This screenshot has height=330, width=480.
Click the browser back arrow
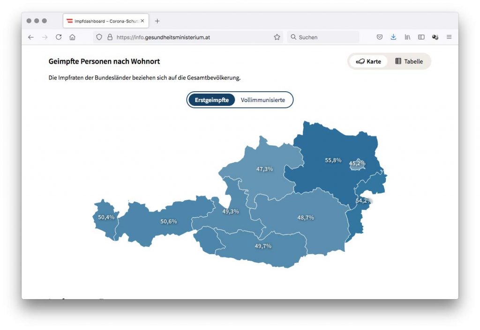coord(31,37)
